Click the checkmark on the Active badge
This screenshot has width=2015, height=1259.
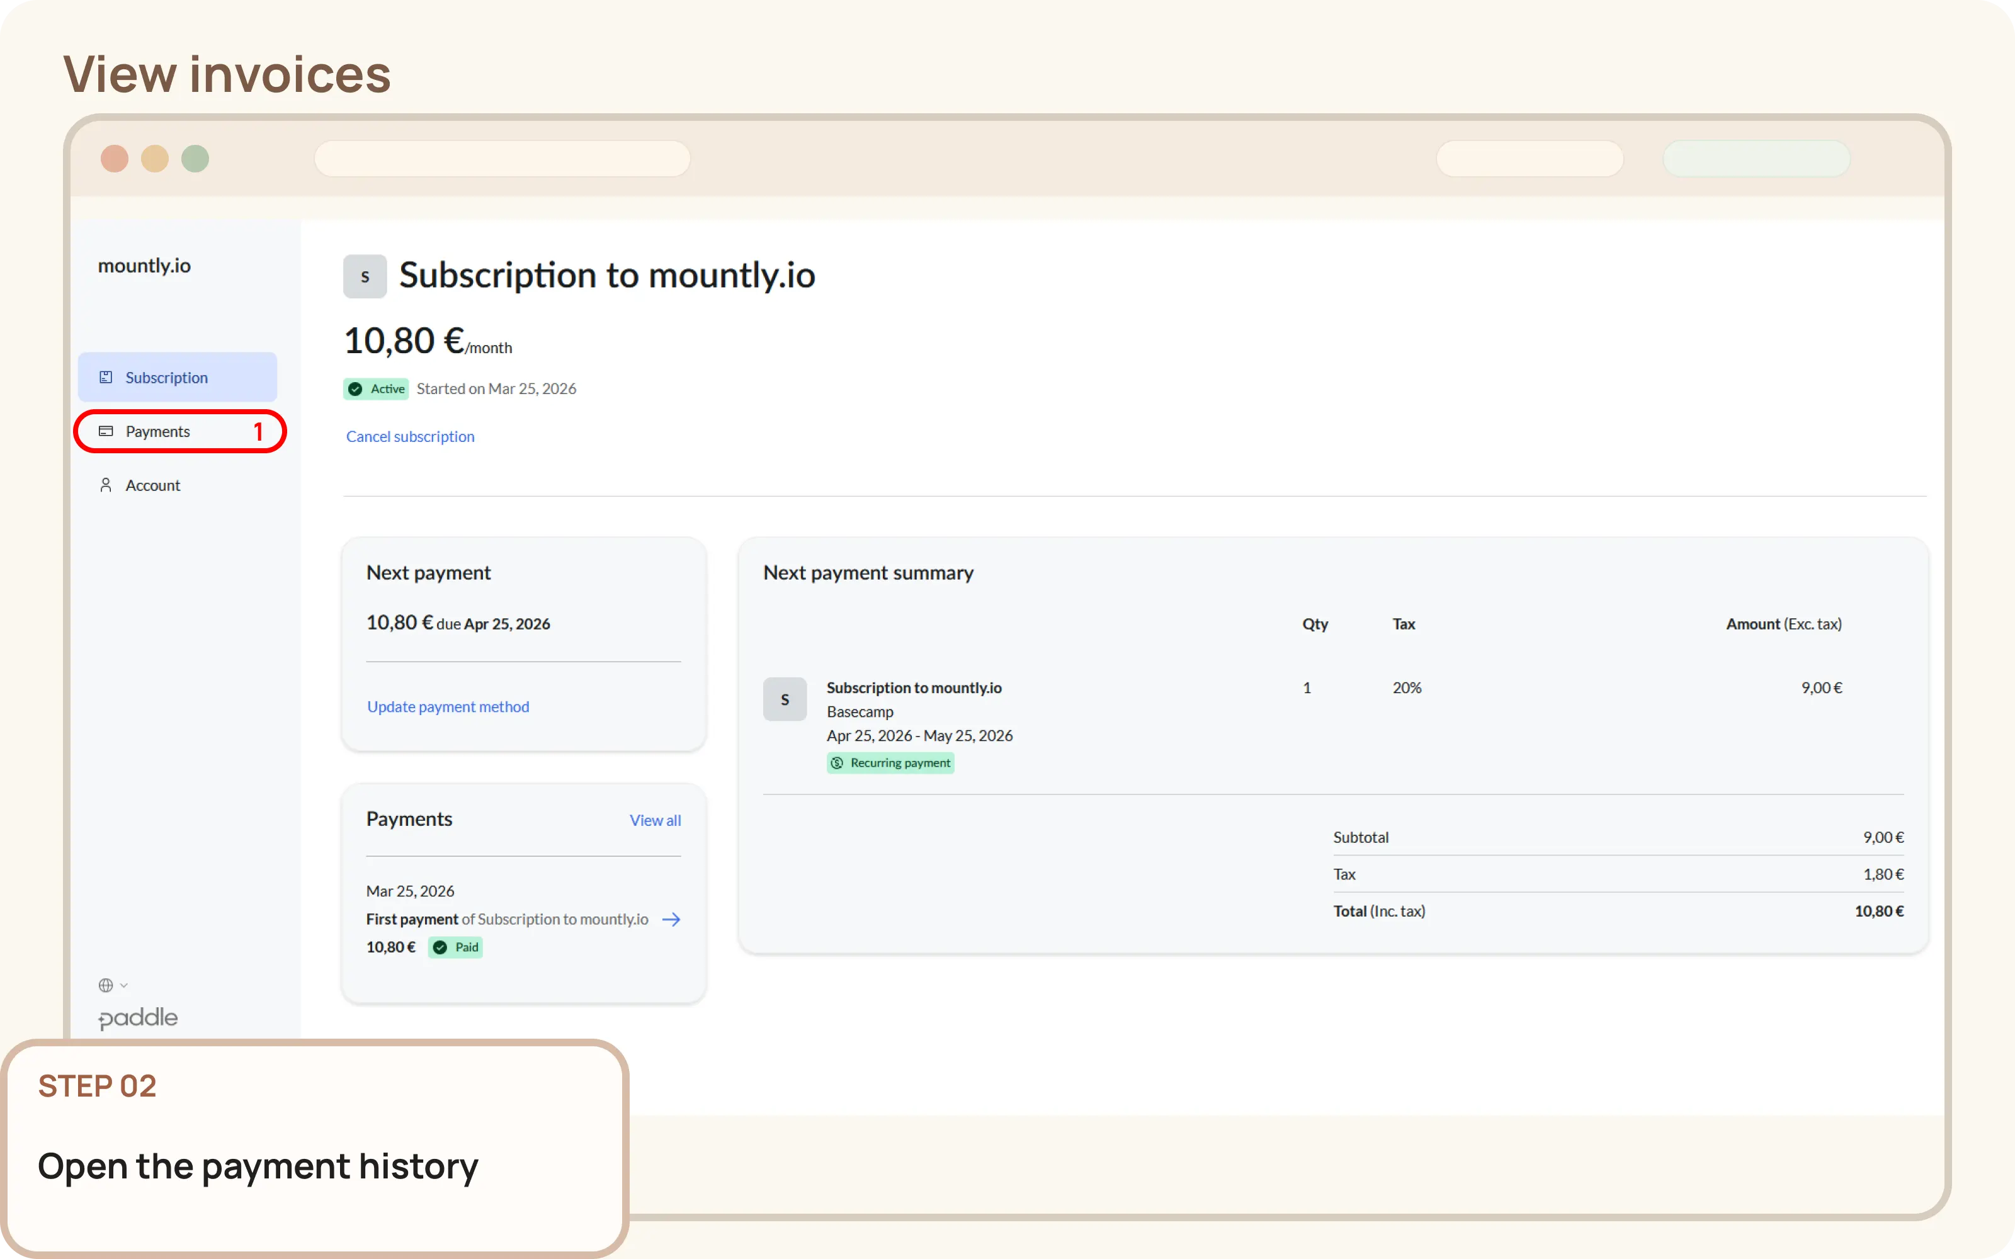(356, 388)
